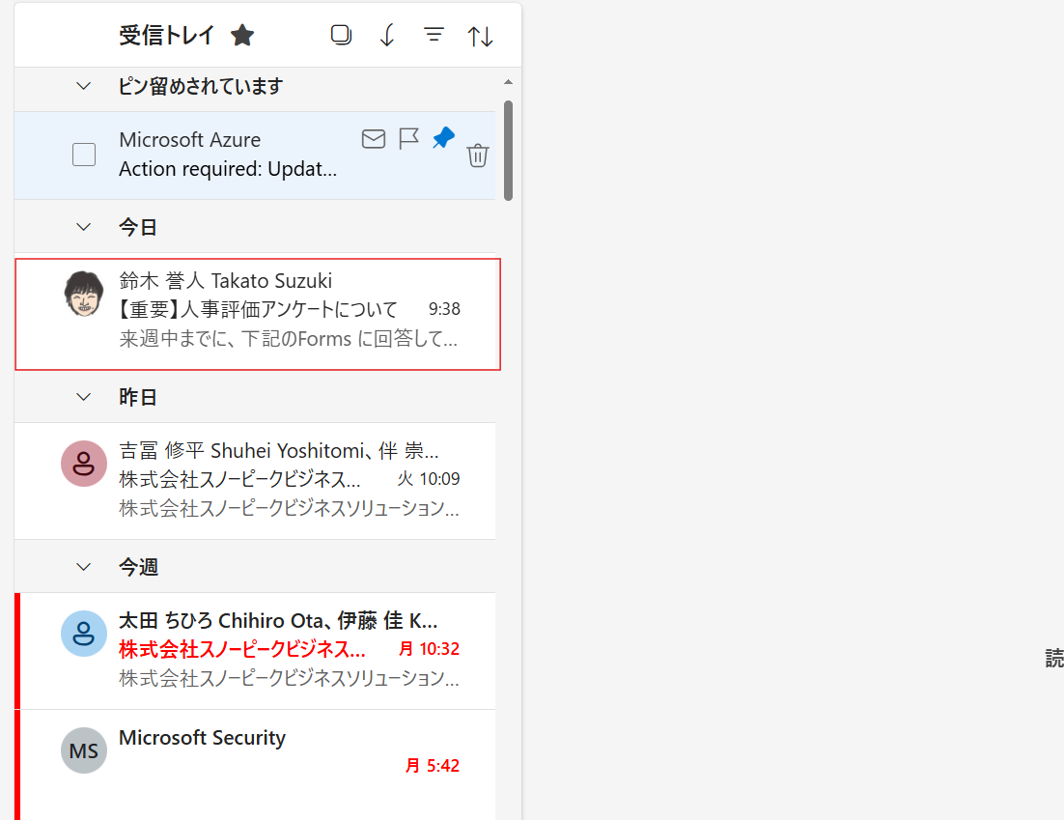Delete the Microsoft Azure message with trash icon

(x=478, y=156)
